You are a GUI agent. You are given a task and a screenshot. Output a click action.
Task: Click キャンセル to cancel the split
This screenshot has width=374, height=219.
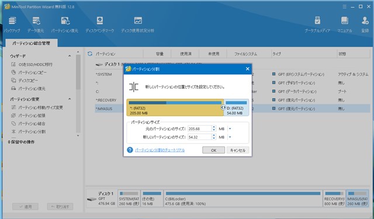click(x=238, y=150)
